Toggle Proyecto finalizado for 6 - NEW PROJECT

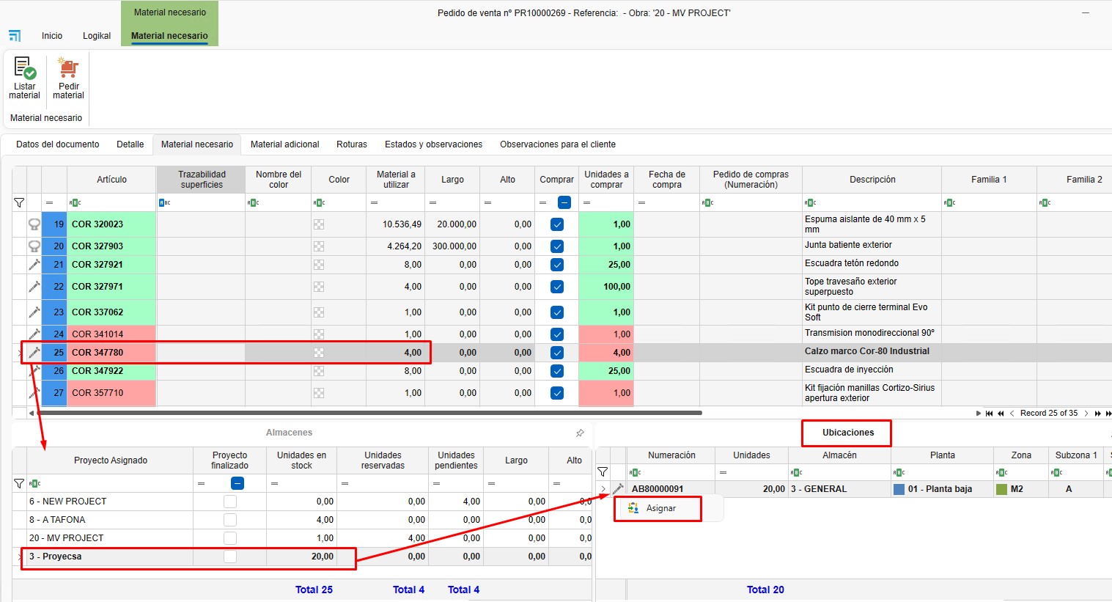230,502
